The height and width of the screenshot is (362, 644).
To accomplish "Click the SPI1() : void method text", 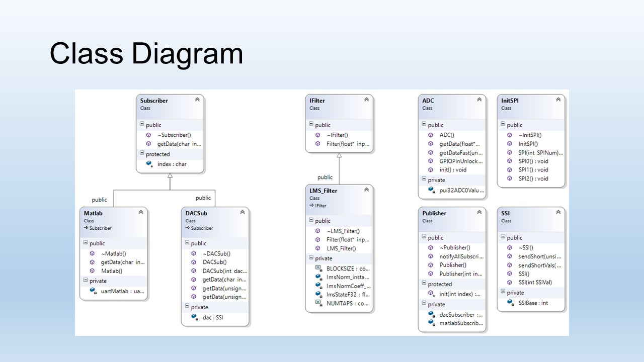I will [x=533, y=170].
